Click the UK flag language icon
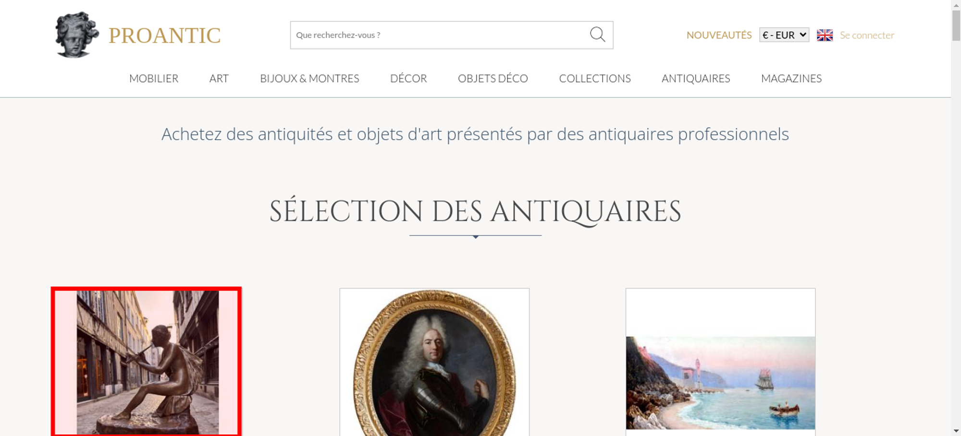 click(x=825, y=35)
